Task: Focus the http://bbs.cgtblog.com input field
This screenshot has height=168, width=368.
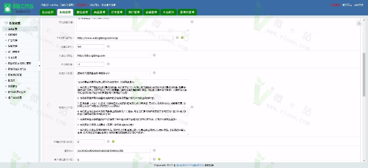Action: pos(113,56)
